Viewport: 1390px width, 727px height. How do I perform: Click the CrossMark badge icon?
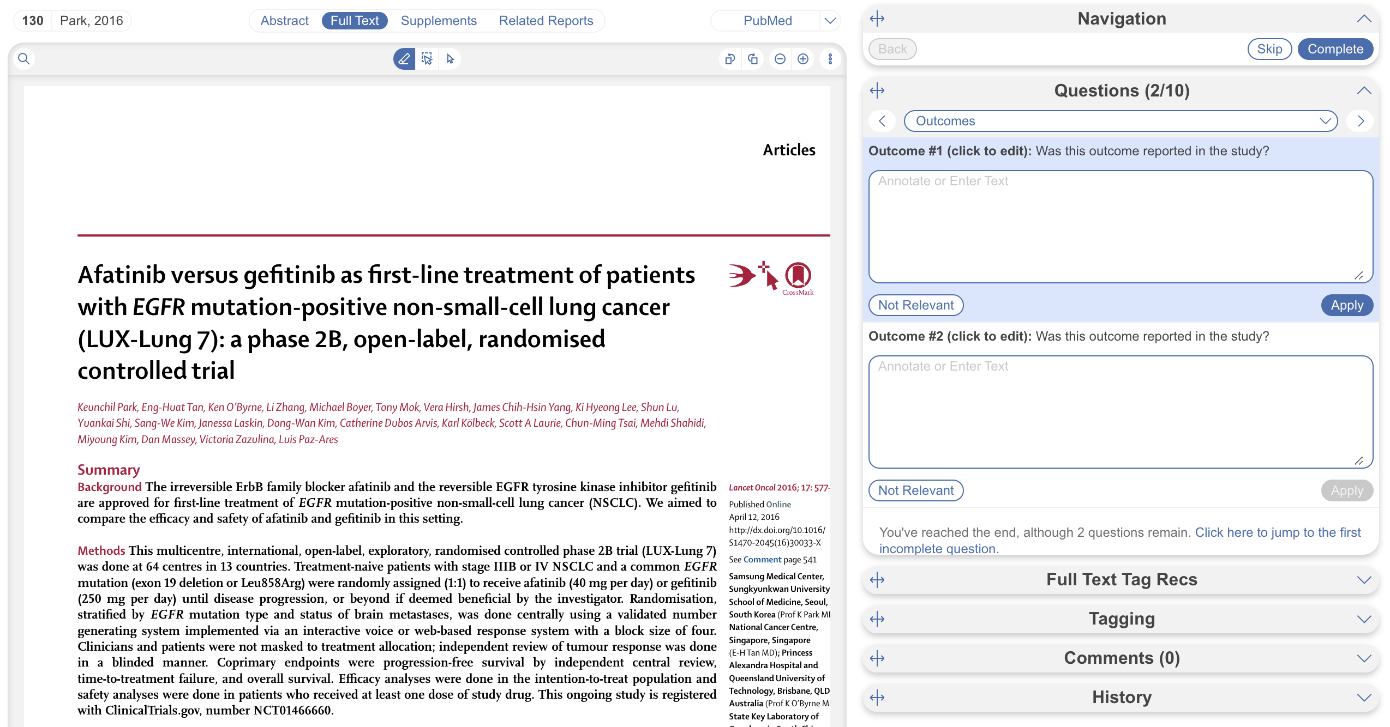tap(798, 277)
